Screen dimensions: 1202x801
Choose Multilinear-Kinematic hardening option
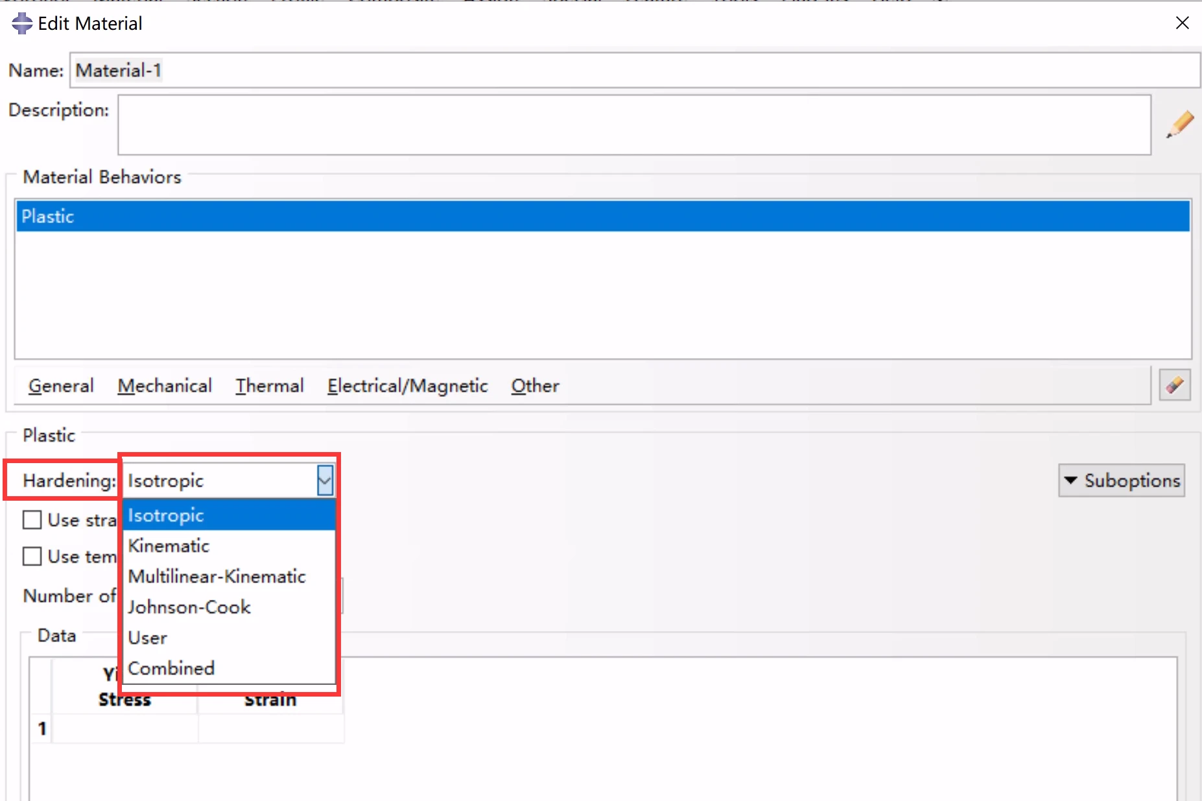229,576
